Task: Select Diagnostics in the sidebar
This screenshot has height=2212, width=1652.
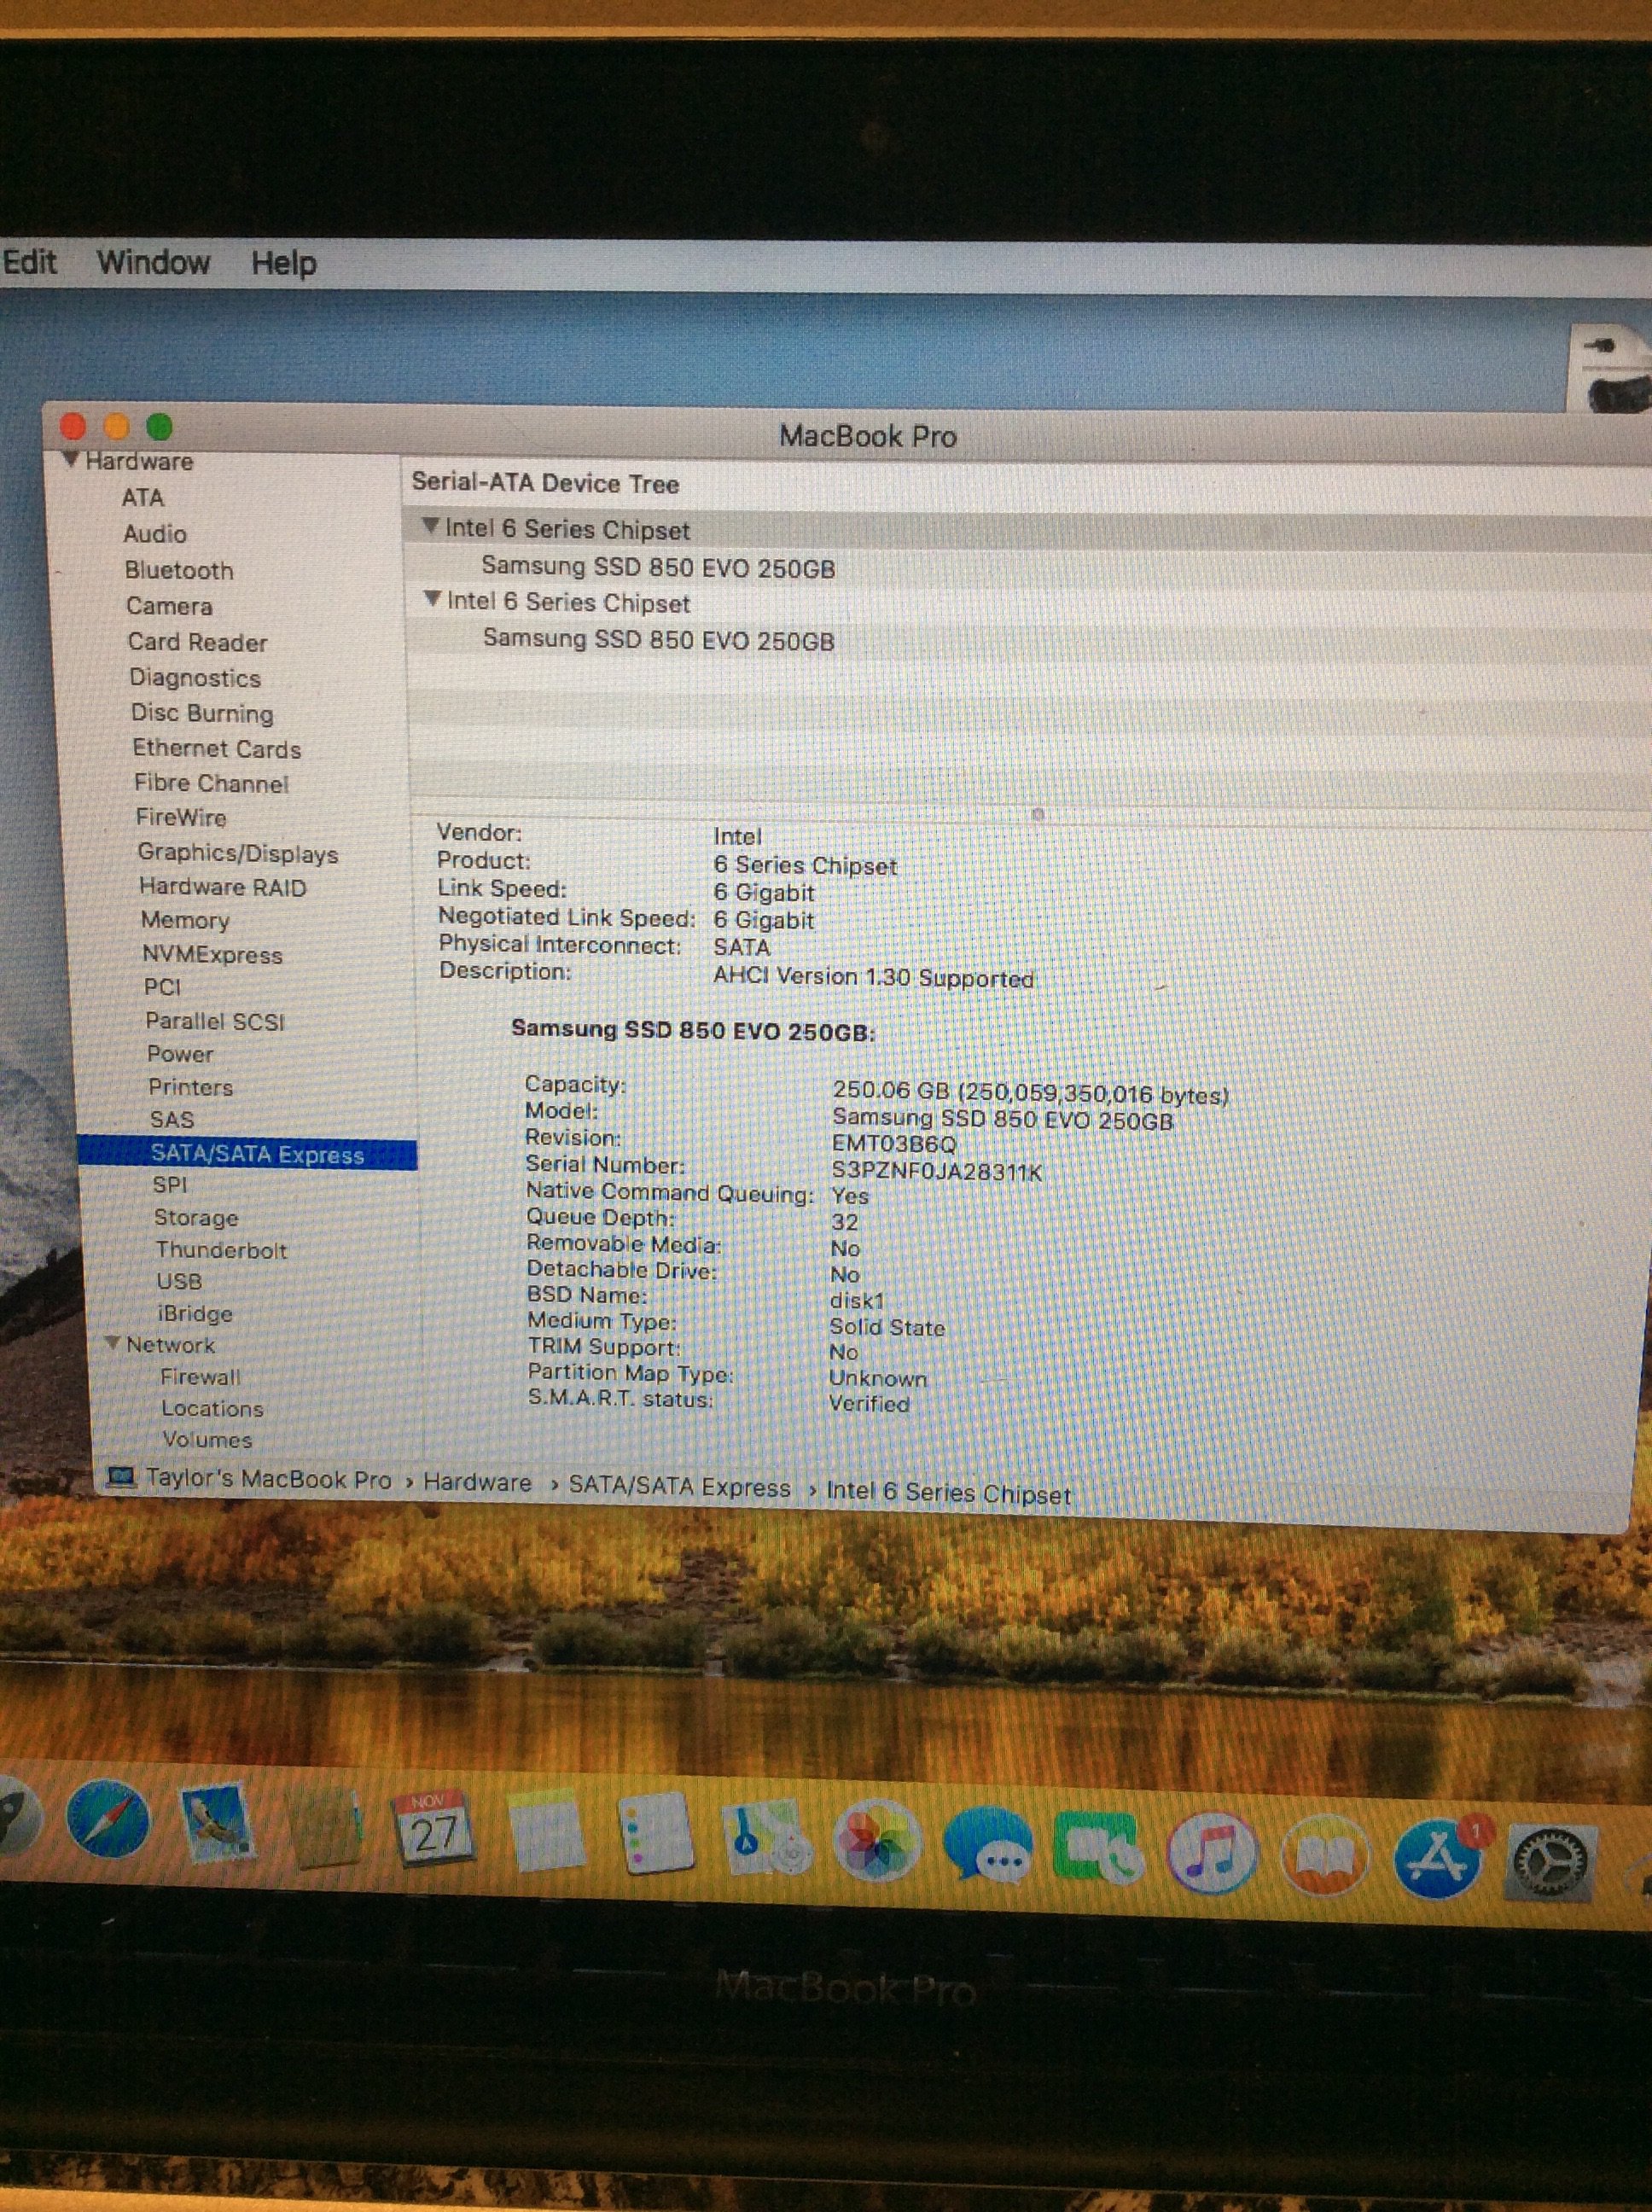Action: click(195, 678)
